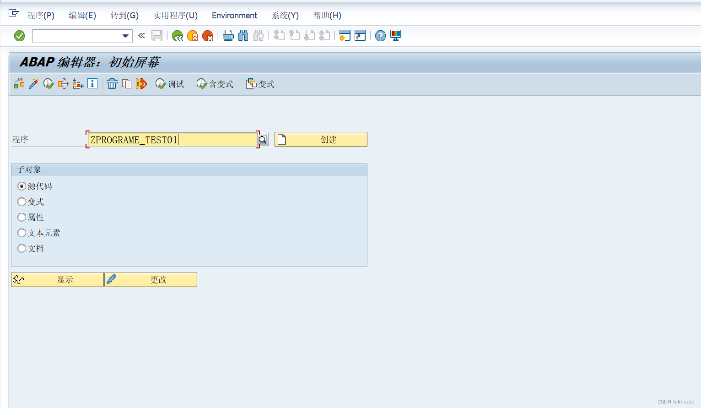Screen dimensions: 701x408
Task: Click the 创建 create button
Action: pos(321,140)
